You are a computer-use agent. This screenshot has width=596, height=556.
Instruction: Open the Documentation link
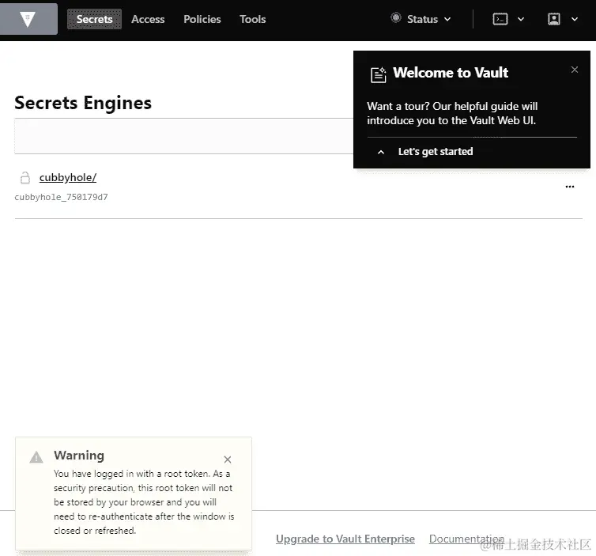[466, 539]
